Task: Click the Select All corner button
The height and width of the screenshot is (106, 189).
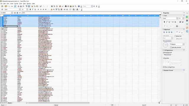Action: (x=1, y=15)
